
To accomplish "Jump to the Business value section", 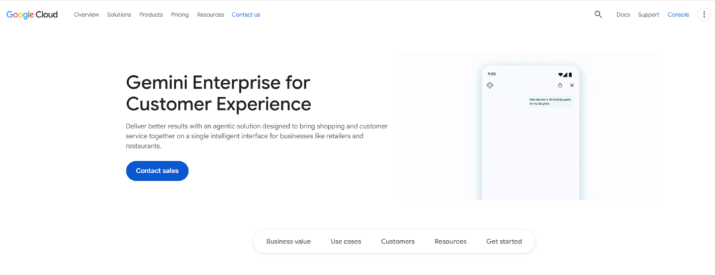I will tap(288, 241).
